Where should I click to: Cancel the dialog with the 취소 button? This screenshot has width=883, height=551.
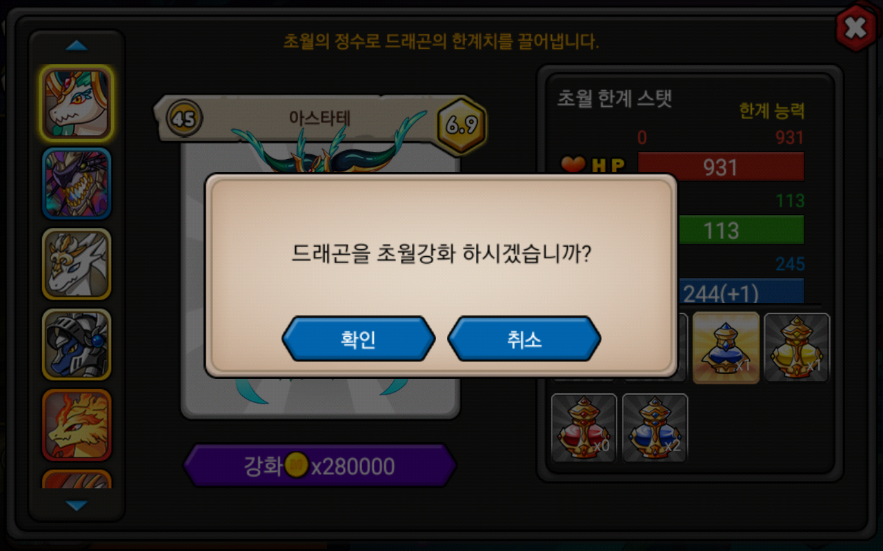(524, 339)
